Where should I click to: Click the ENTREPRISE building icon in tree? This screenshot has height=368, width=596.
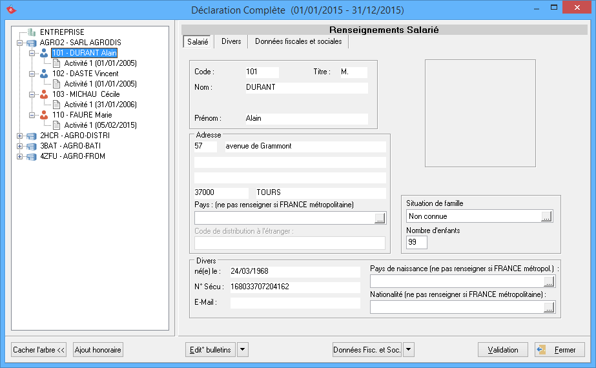tap(32, 32)
